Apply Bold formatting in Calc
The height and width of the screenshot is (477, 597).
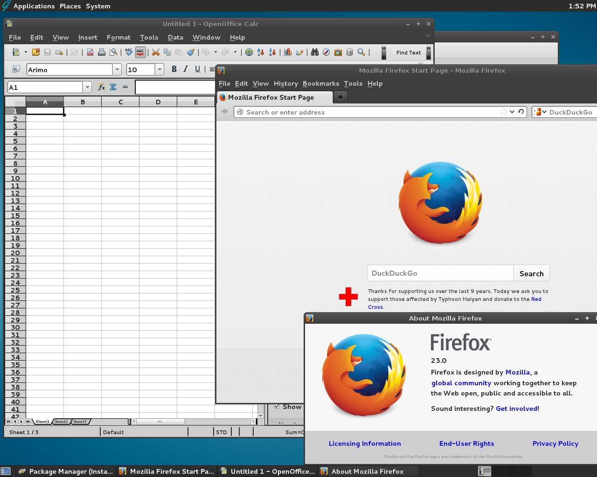tap(174, 69)
